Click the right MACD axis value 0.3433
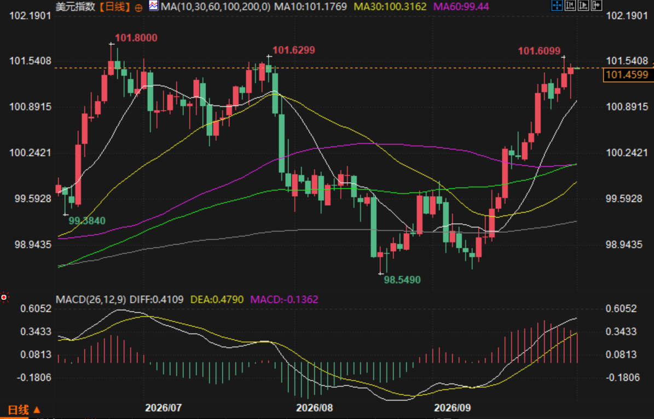654x419 pixels. click(x=621, y=332)
